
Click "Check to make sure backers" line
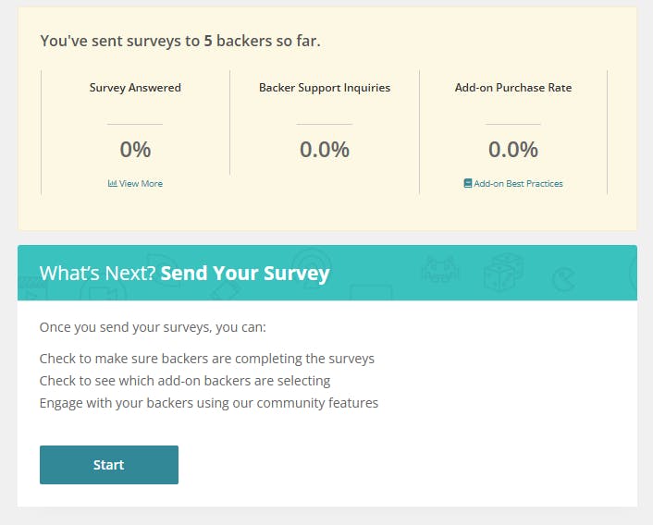pos(207,358)
